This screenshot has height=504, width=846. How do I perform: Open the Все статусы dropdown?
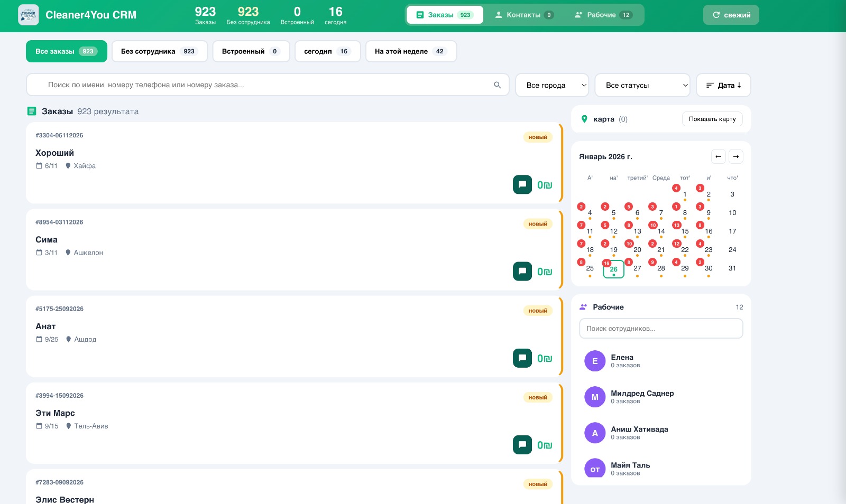[642, 85]
